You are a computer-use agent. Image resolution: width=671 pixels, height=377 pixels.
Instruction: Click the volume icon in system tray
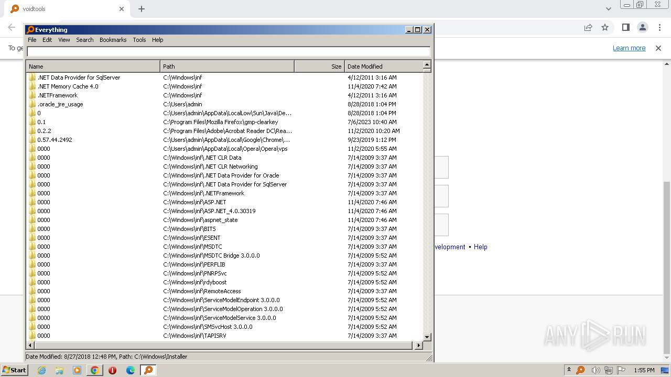pos(595,370)
